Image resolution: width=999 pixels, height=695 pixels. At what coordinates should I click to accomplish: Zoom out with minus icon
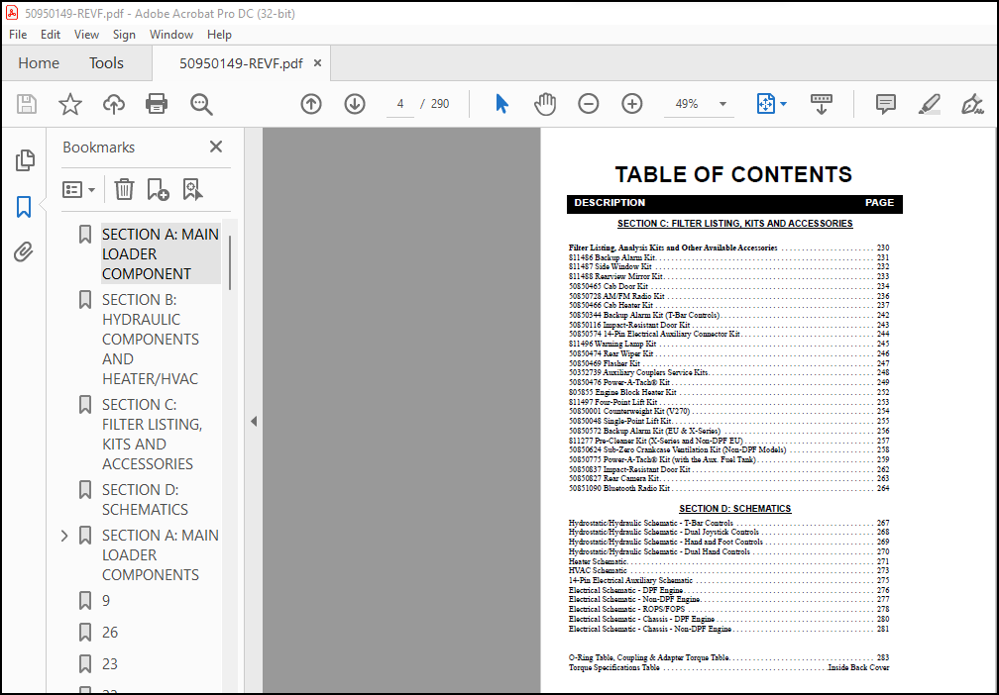588,104
